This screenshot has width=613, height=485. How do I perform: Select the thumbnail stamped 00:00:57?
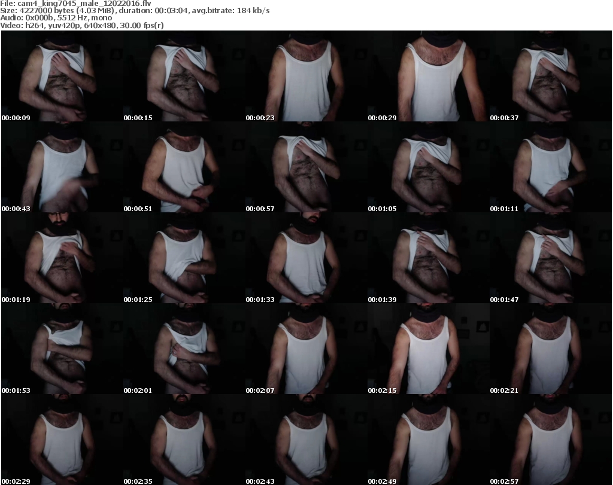click(x=306, y=167)
